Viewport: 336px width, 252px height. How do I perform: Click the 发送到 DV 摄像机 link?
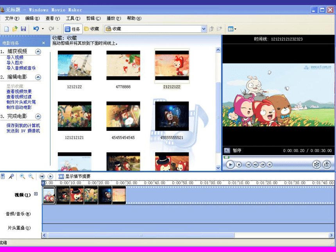(x=23, y=131)
